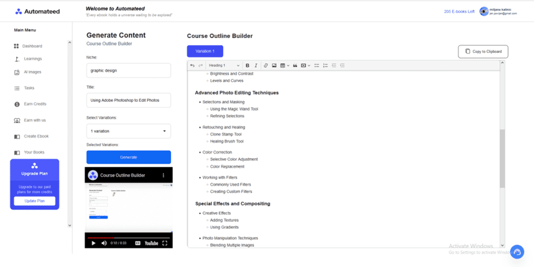Click the Advanced Photo Editing Techniques heading
Image resolution: width=534 pixels, height=267 pixels.
point(237,93)
